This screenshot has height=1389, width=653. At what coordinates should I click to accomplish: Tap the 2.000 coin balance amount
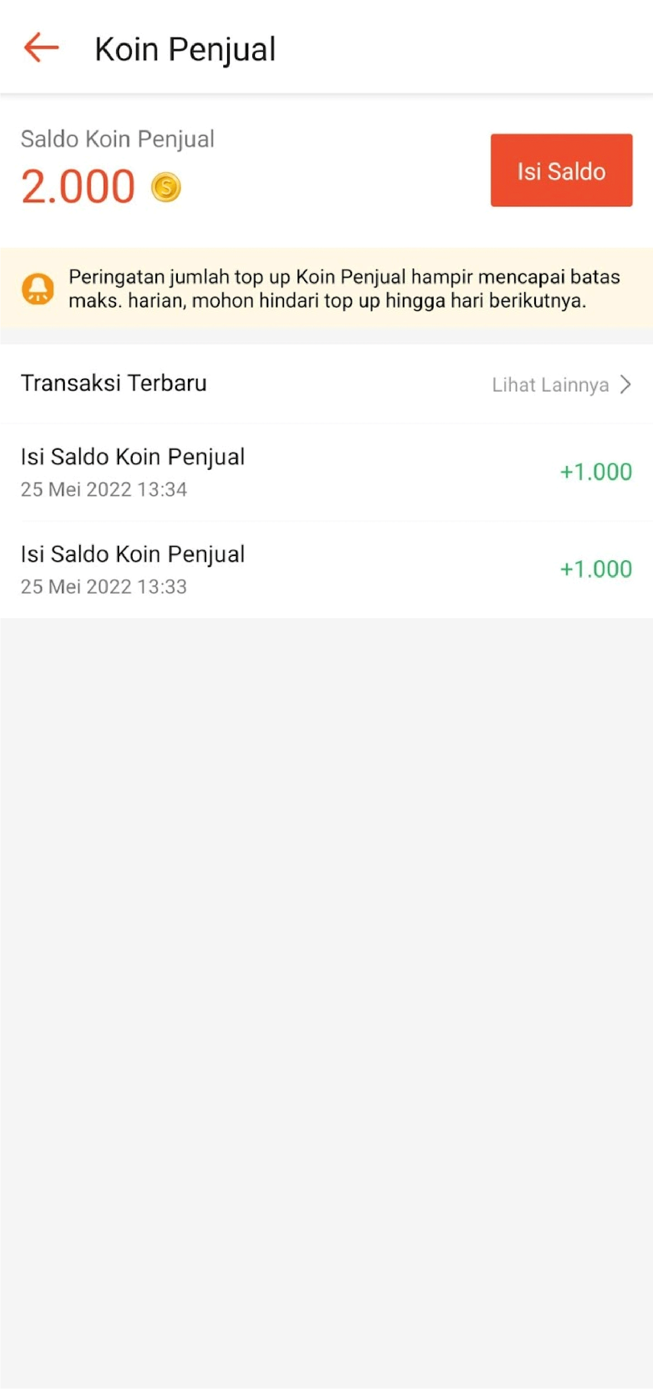78,187
